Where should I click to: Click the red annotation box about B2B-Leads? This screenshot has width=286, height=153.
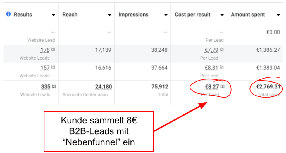(99, 131)
